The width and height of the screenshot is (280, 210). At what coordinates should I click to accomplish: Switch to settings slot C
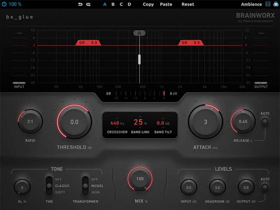tap(121, 4)
